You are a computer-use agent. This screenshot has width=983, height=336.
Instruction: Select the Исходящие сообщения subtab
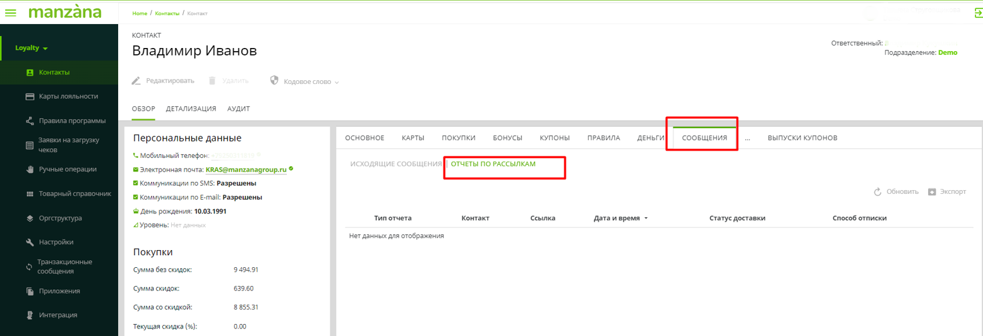point(395,164)
